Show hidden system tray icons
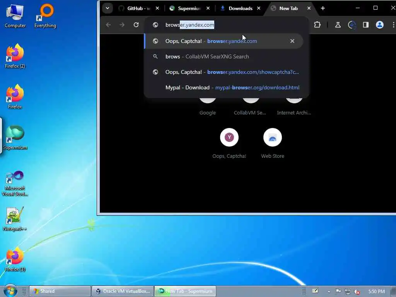 pyautogui.click(x=329, y=292)
